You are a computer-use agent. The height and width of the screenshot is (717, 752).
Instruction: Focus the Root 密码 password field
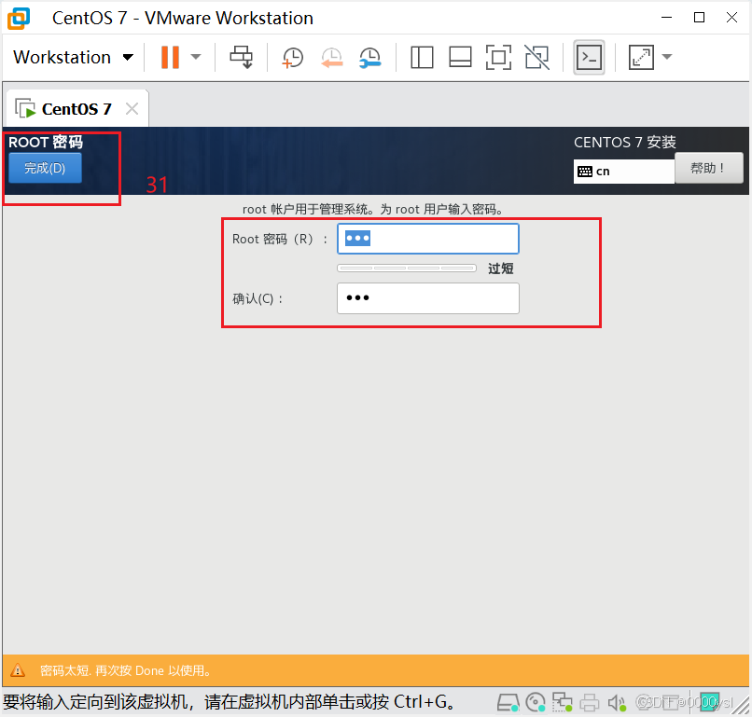(428, 239)
